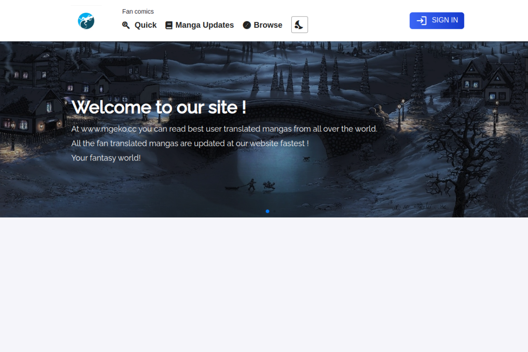Click the www.mgeko.cc text line
528x352 pixels.
(x=224, y=129)
